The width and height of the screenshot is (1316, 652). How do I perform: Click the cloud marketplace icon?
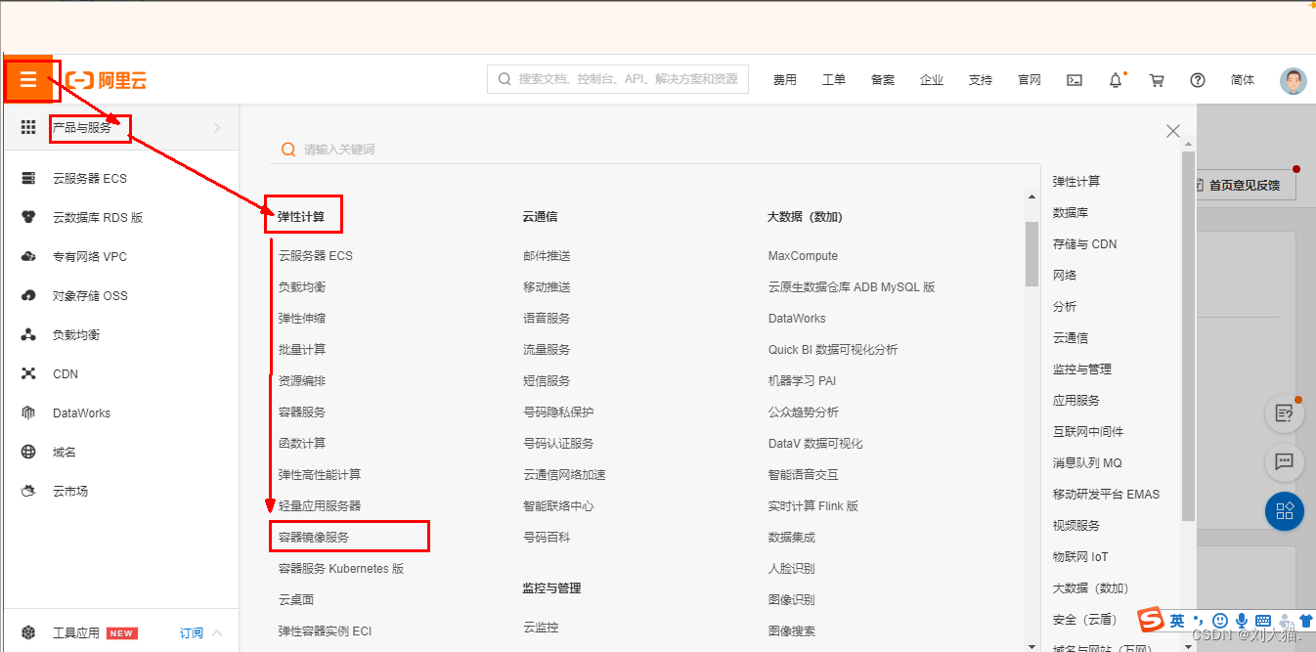tap(28, 491)
